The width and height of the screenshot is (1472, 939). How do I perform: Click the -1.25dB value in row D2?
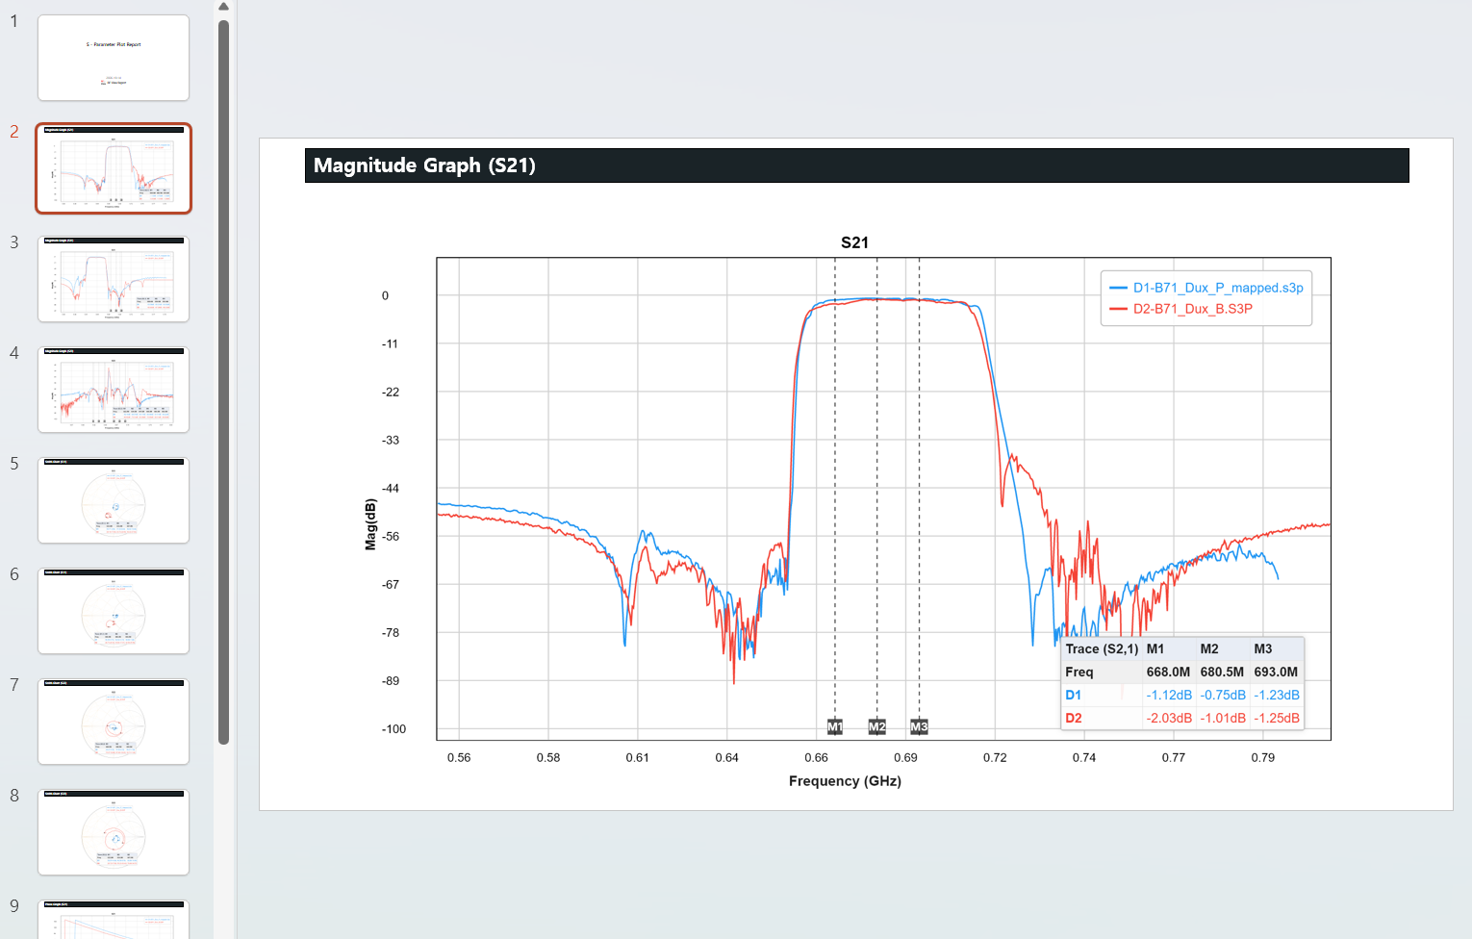[x=1277, y=719]
